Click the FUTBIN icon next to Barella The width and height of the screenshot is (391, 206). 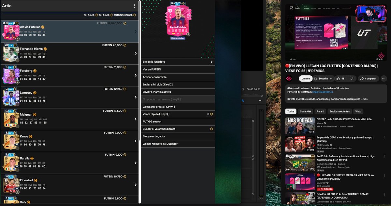click(32, 158)
